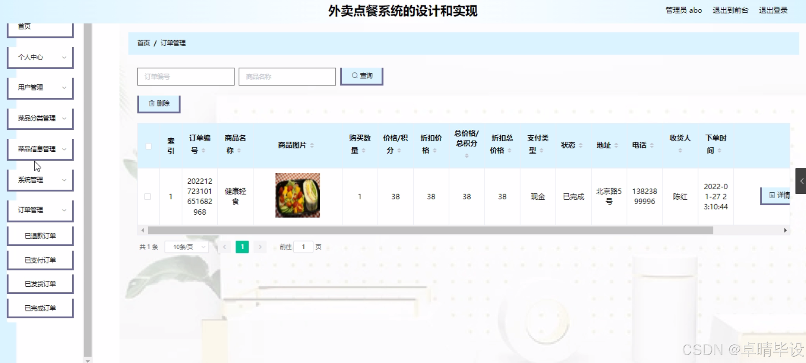
Task: Open 已完成订单 submenu item
Action: pyautogui.click(x=41, y=308)
